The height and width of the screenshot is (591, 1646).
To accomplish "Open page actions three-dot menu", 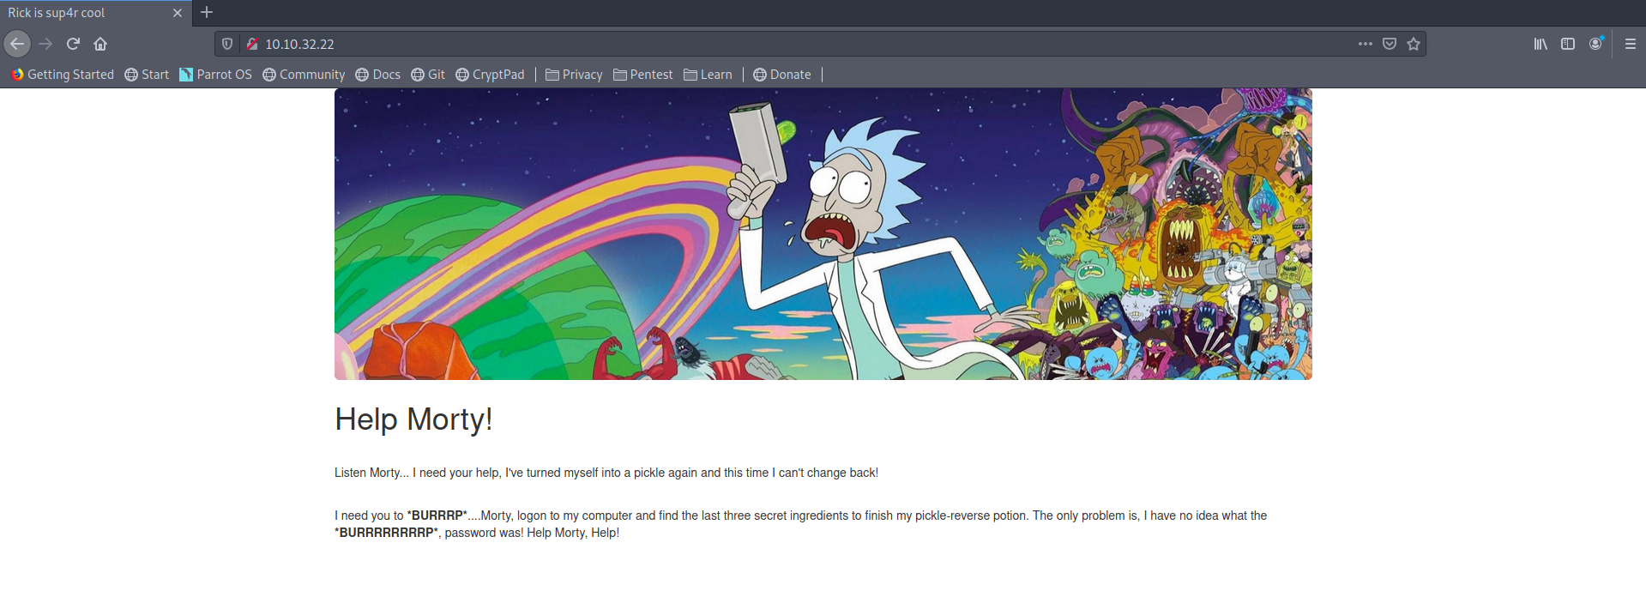I will click(x=1365, y=44).
